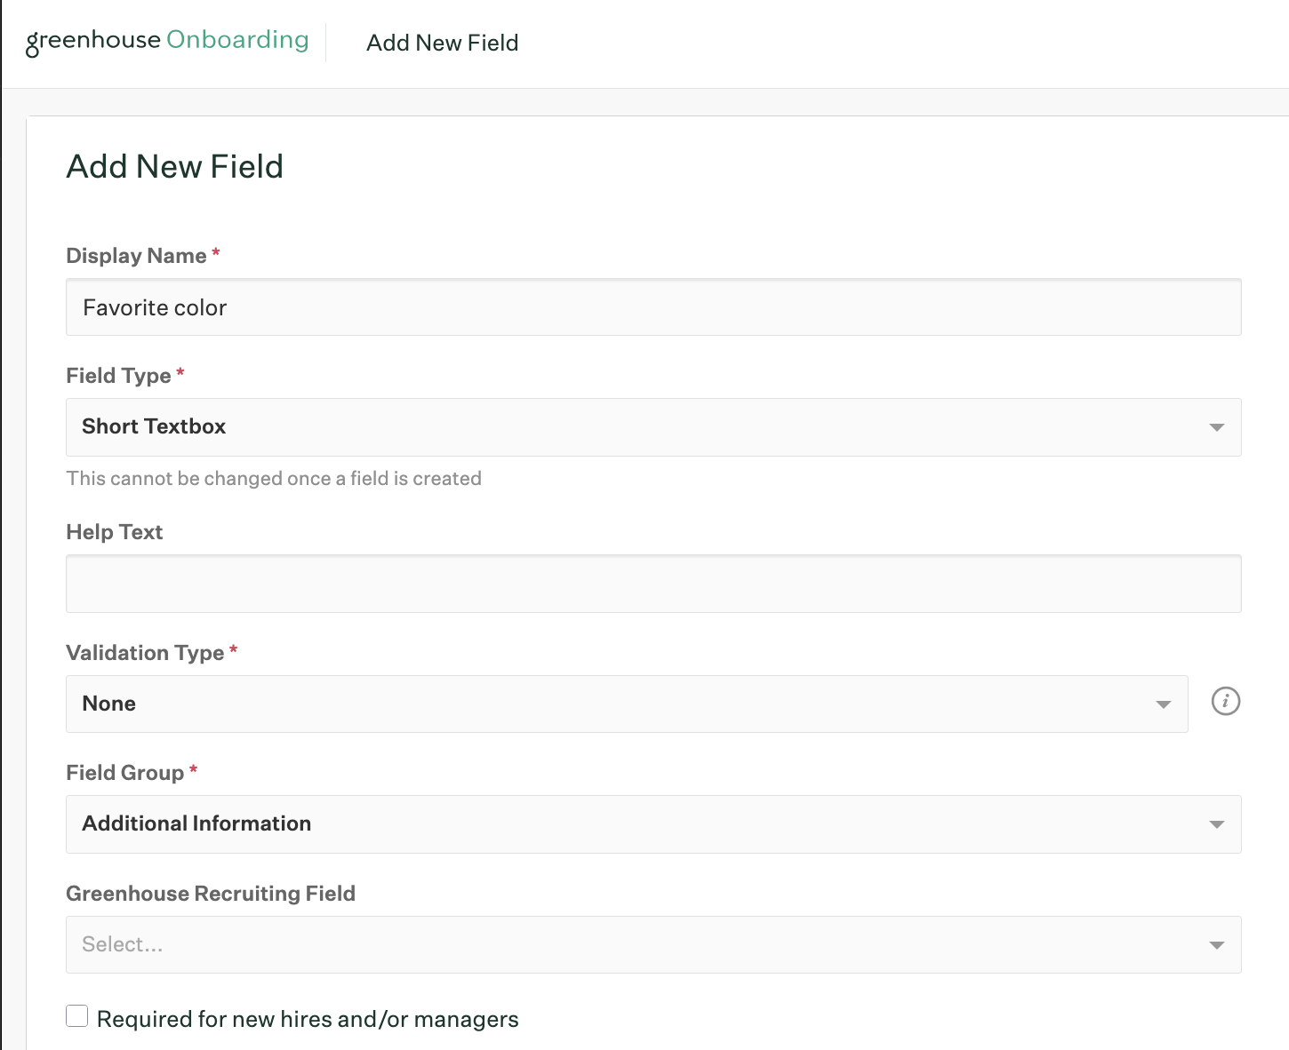The width and height of the screenshot is (1289, 1050).
Task: Click the large Add New Field page heading
Action: [175, 167]
